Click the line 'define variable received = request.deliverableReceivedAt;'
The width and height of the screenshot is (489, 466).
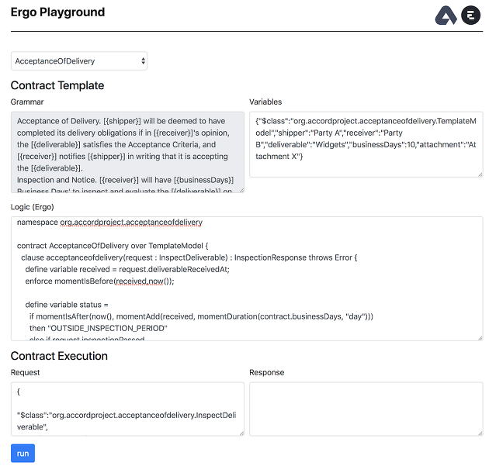click(x=127, y=270)
